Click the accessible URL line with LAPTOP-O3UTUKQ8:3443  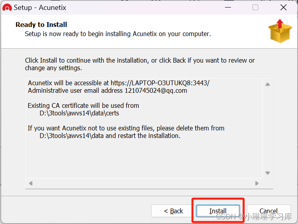tap(119, 83)
